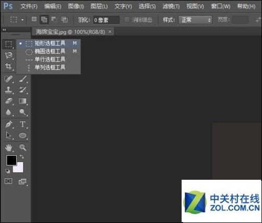262x223 pixels.
Task: Click the marquee tool icon in options bar
Action: 14,20
